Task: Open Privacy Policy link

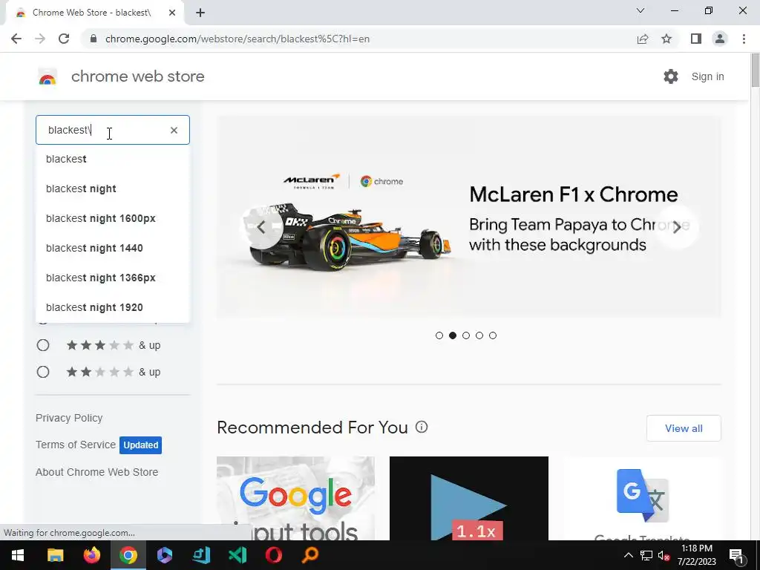Action: 69,418
